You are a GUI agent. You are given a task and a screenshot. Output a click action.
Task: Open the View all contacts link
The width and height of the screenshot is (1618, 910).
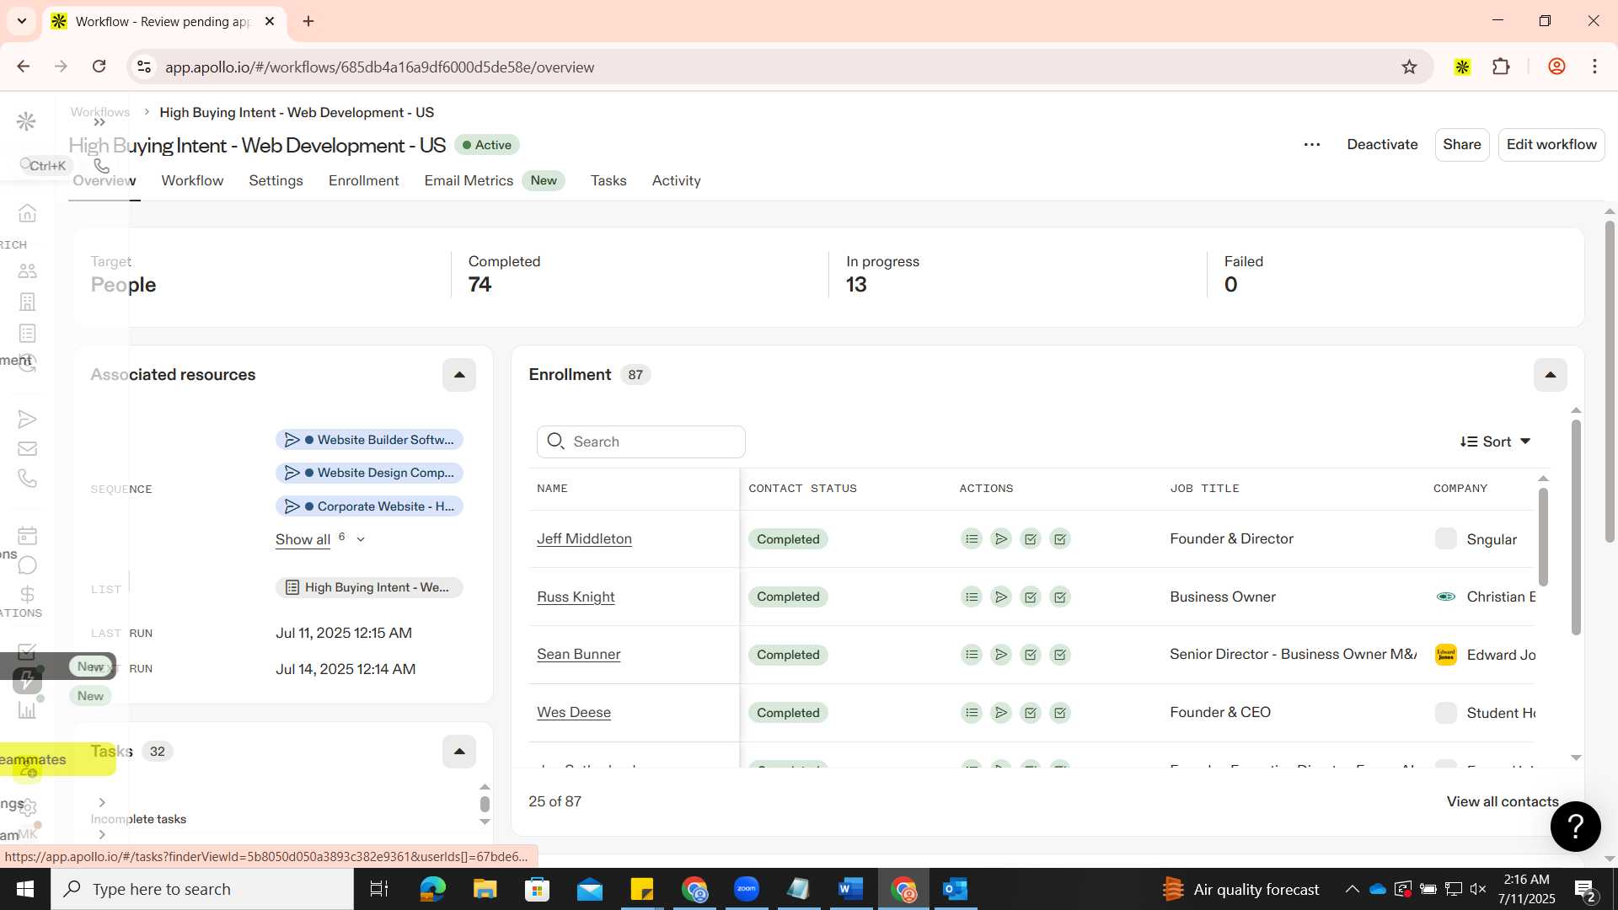[1503, 802]
